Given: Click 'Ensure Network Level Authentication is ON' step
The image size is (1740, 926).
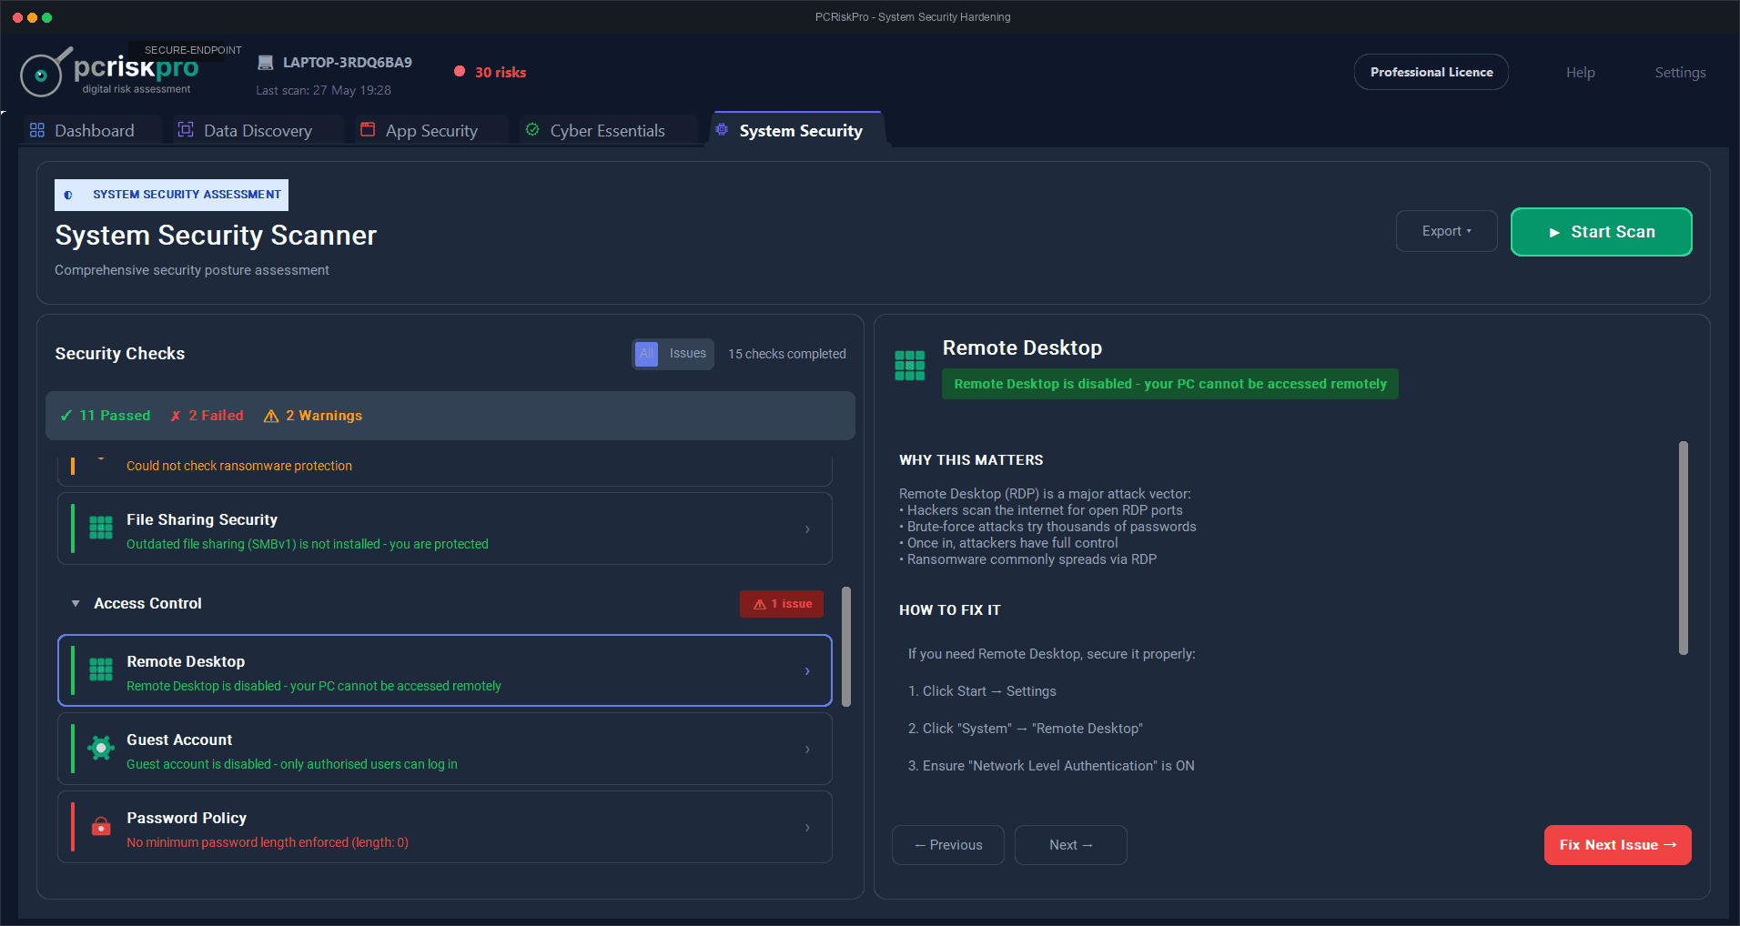Looking at the screenshot, I should click(x=1051, y=766).
